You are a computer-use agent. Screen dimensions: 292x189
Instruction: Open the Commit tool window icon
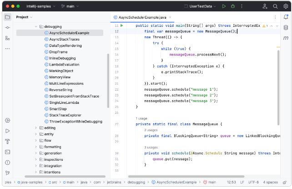point(7,28)
